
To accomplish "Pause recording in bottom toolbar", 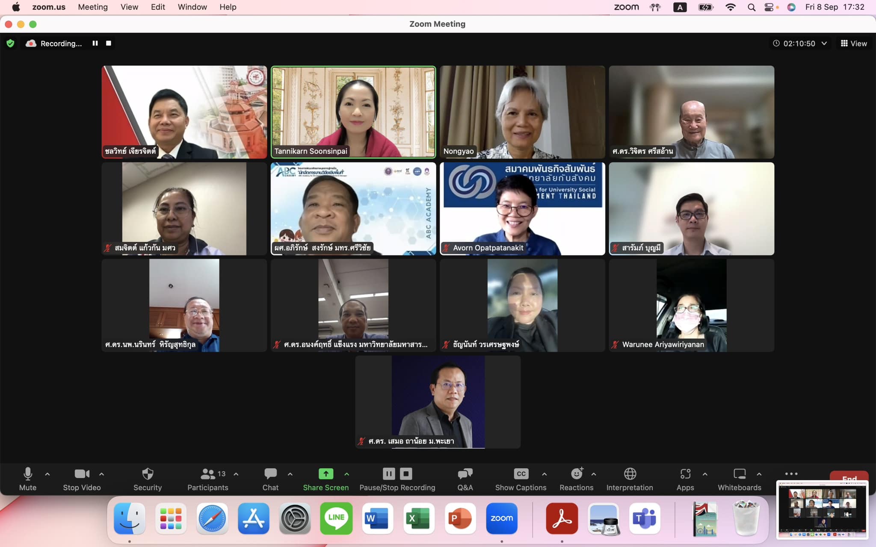I will tap(389, 473).
